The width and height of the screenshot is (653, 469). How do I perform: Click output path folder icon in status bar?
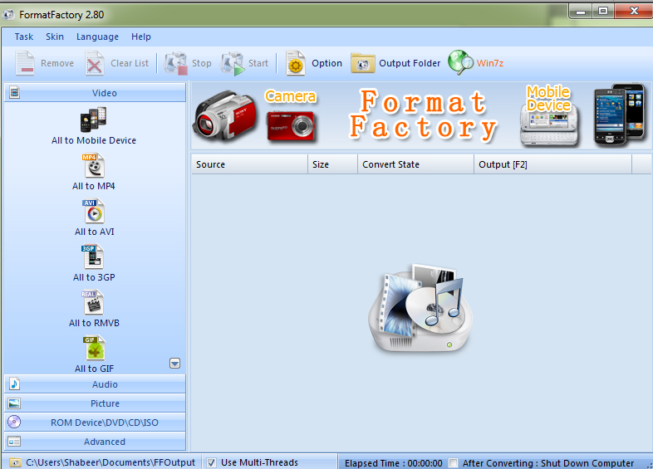click(x=16, y=462)
